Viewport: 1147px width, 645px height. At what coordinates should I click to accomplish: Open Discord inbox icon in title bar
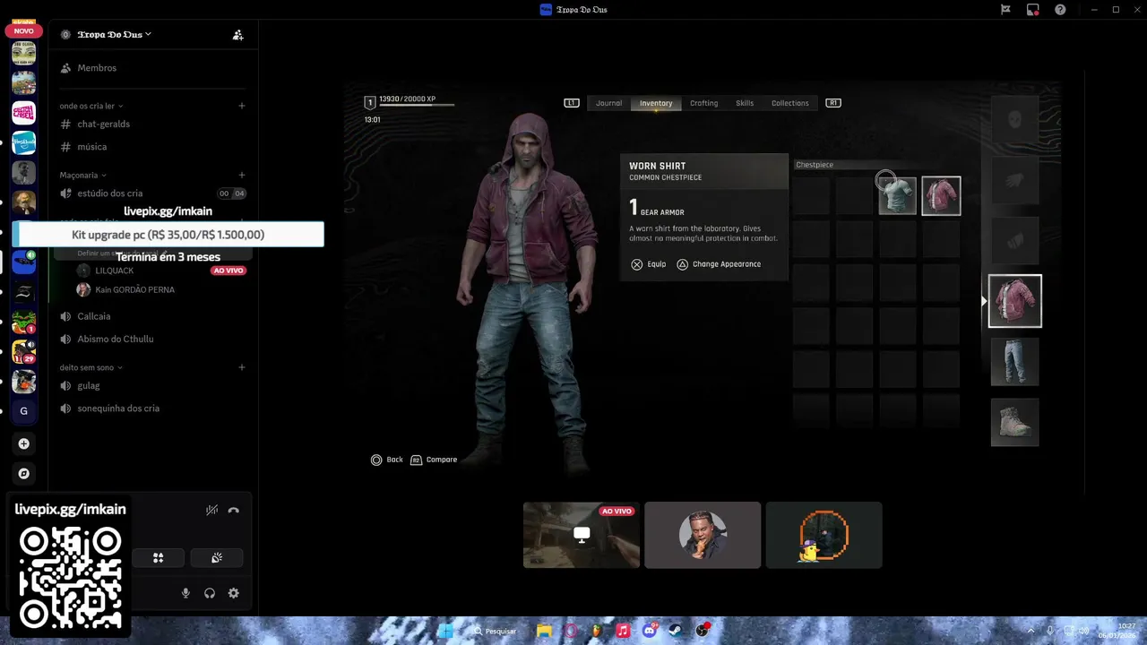pyautogui.click(x=1033, y=10)
